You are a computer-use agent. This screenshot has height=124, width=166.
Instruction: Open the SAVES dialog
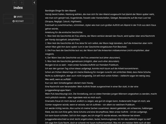tap(18, 17)
